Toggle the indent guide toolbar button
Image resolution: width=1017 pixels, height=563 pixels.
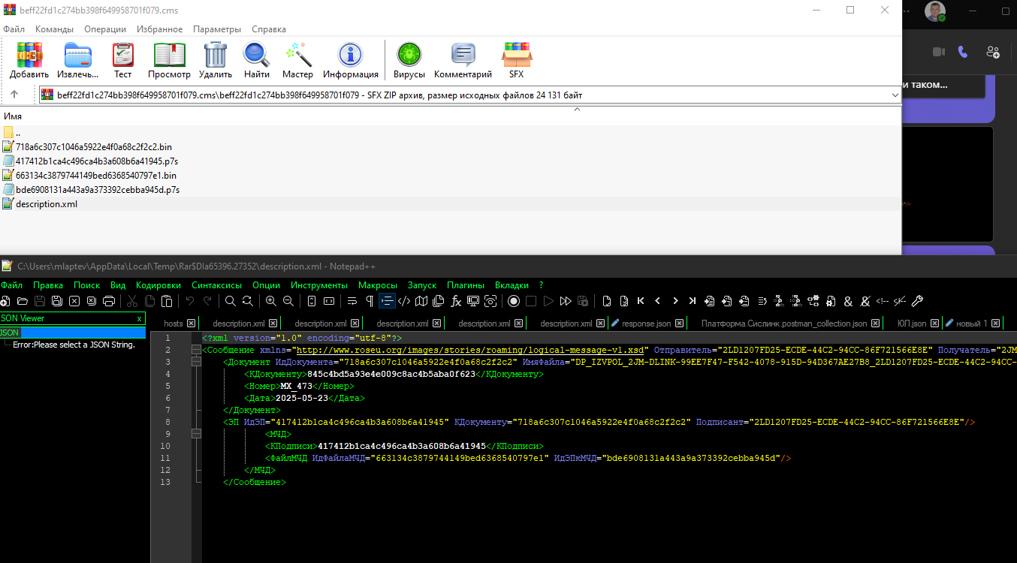[x=387, y=301]
